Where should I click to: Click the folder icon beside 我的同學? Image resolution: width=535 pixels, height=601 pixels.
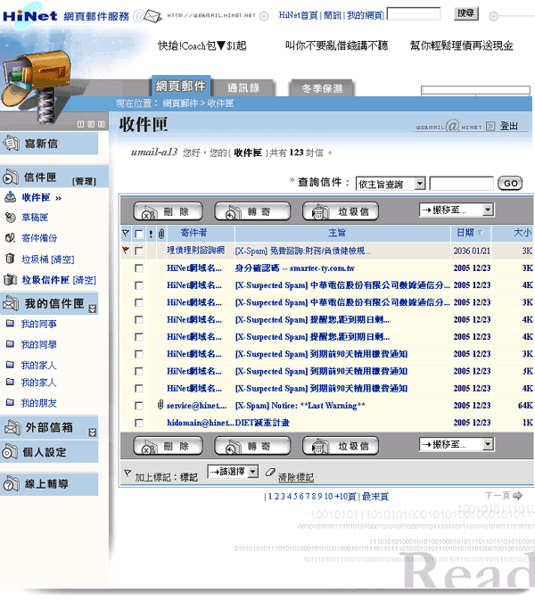(x=11, y=344)
